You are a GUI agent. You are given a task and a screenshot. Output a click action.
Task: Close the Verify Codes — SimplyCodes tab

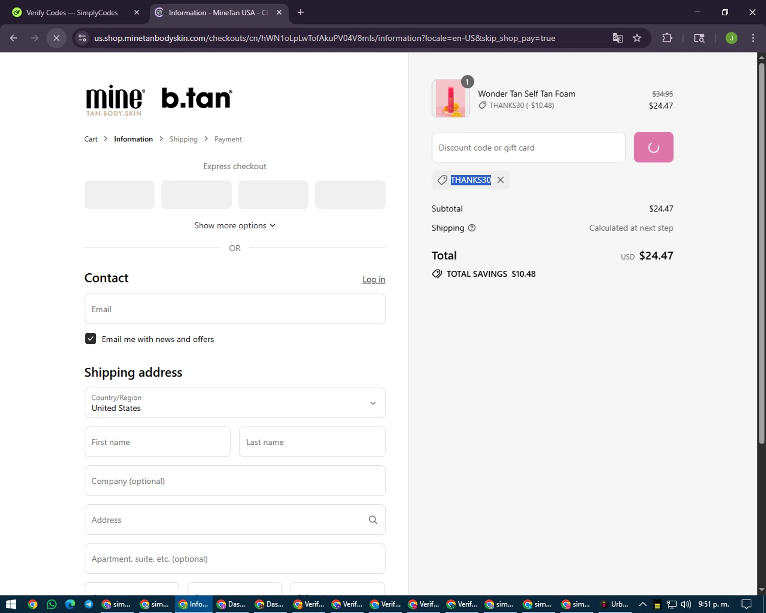click(x=136, y=12)
